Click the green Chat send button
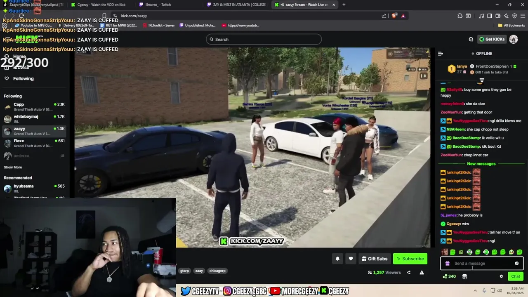The width and height of the screenshot is (528, 297). (516, 276)
